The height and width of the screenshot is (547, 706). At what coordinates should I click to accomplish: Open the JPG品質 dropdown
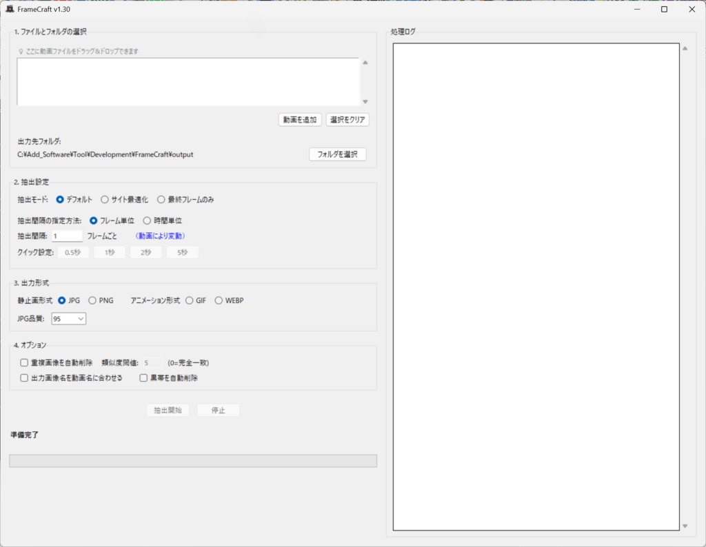(68, 318)
